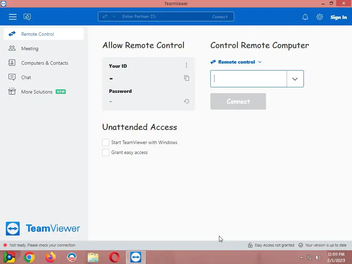The width and height of the screenshot is (352, 264).
Task: Click the TeamViewer taskbar button
Action: click(x=135, y=257)
